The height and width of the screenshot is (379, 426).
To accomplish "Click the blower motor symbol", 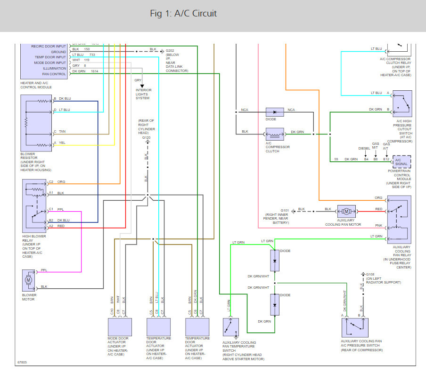I will (x=29, y=280).
